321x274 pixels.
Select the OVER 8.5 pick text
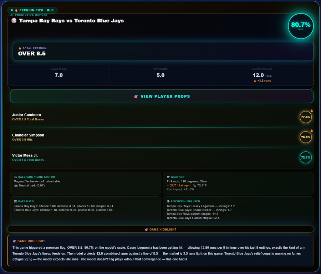[32, 53]
